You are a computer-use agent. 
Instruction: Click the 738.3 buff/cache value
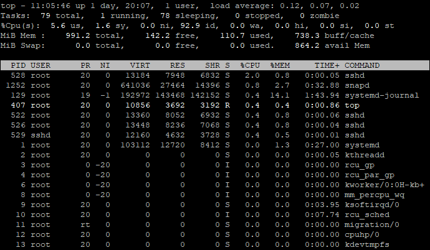click(307, 35)
